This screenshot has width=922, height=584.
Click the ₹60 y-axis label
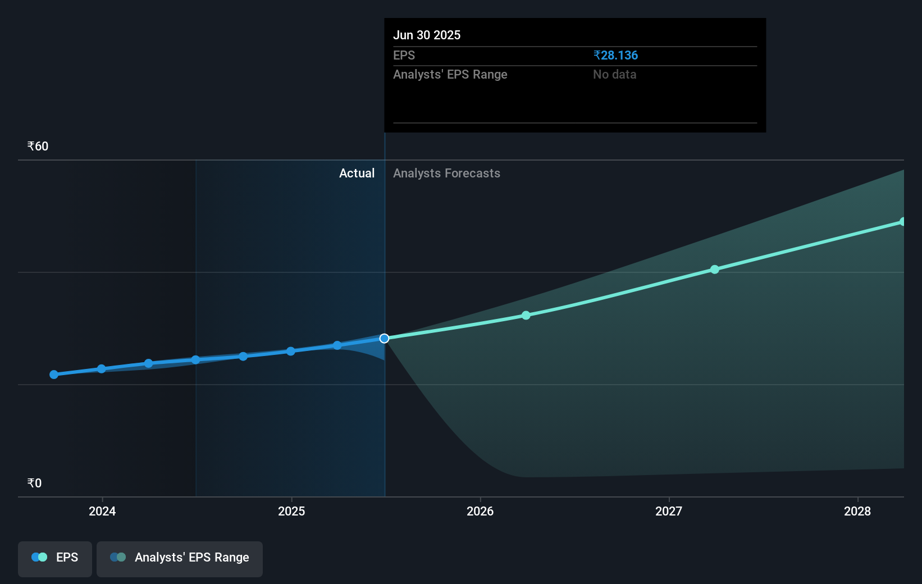point(38,146)
